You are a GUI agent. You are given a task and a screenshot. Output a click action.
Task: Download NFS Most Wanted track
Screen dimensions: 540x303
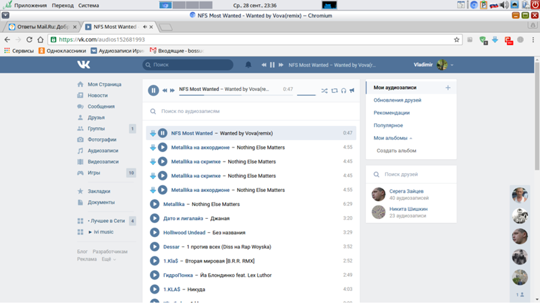coord(153,133)
